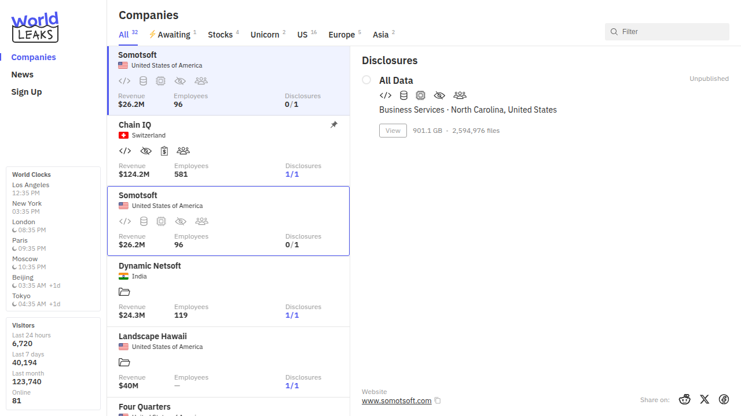741x416 pixels.
Task: Click the World Leaks logo
Action: 35,27
